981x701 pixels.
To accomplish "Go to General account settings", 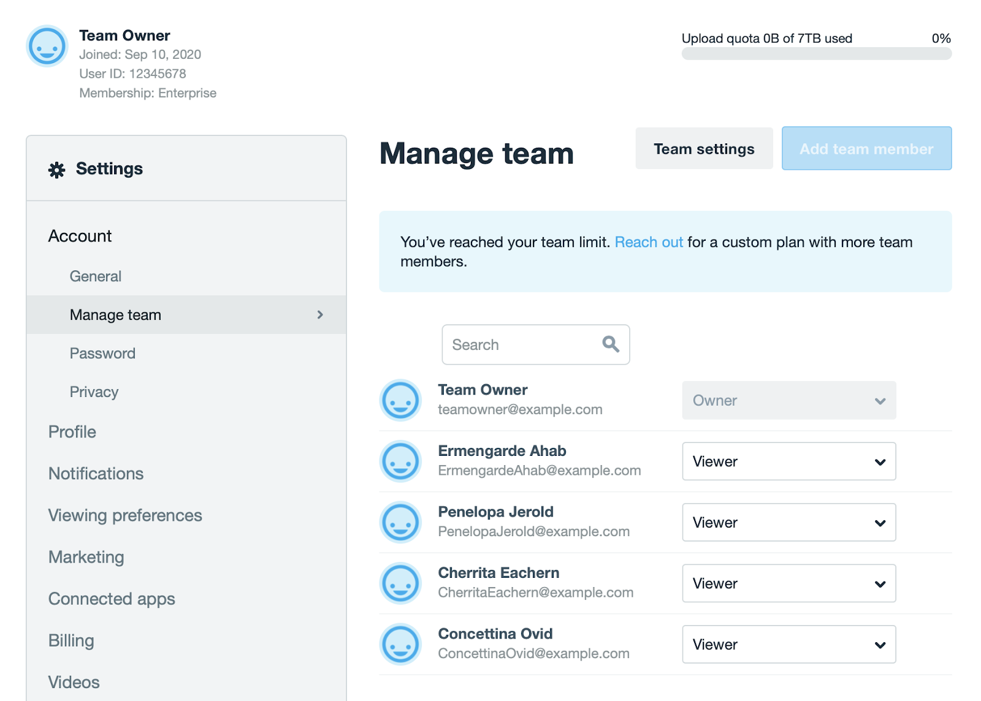I will [96, 276].
